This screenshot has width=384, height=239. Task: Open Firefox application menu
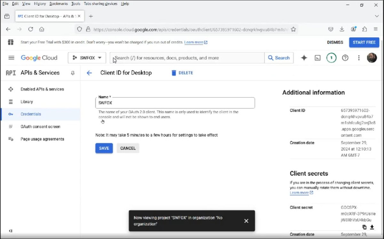click(x=376, y=29)
